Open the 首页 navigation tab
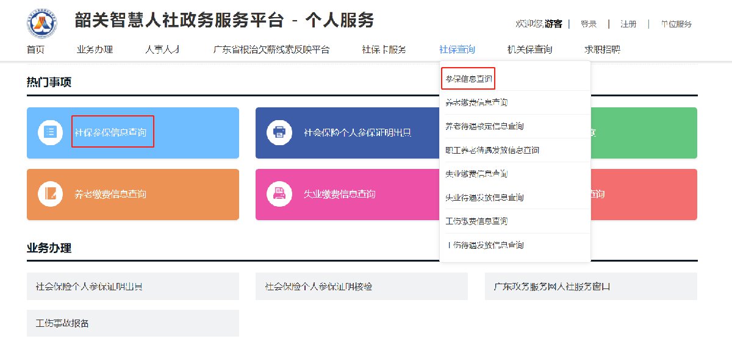 pyautogui.click(x=35, y=50)
